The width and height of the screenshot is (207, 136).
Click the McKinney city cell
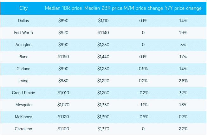click(x=23, y=117)
